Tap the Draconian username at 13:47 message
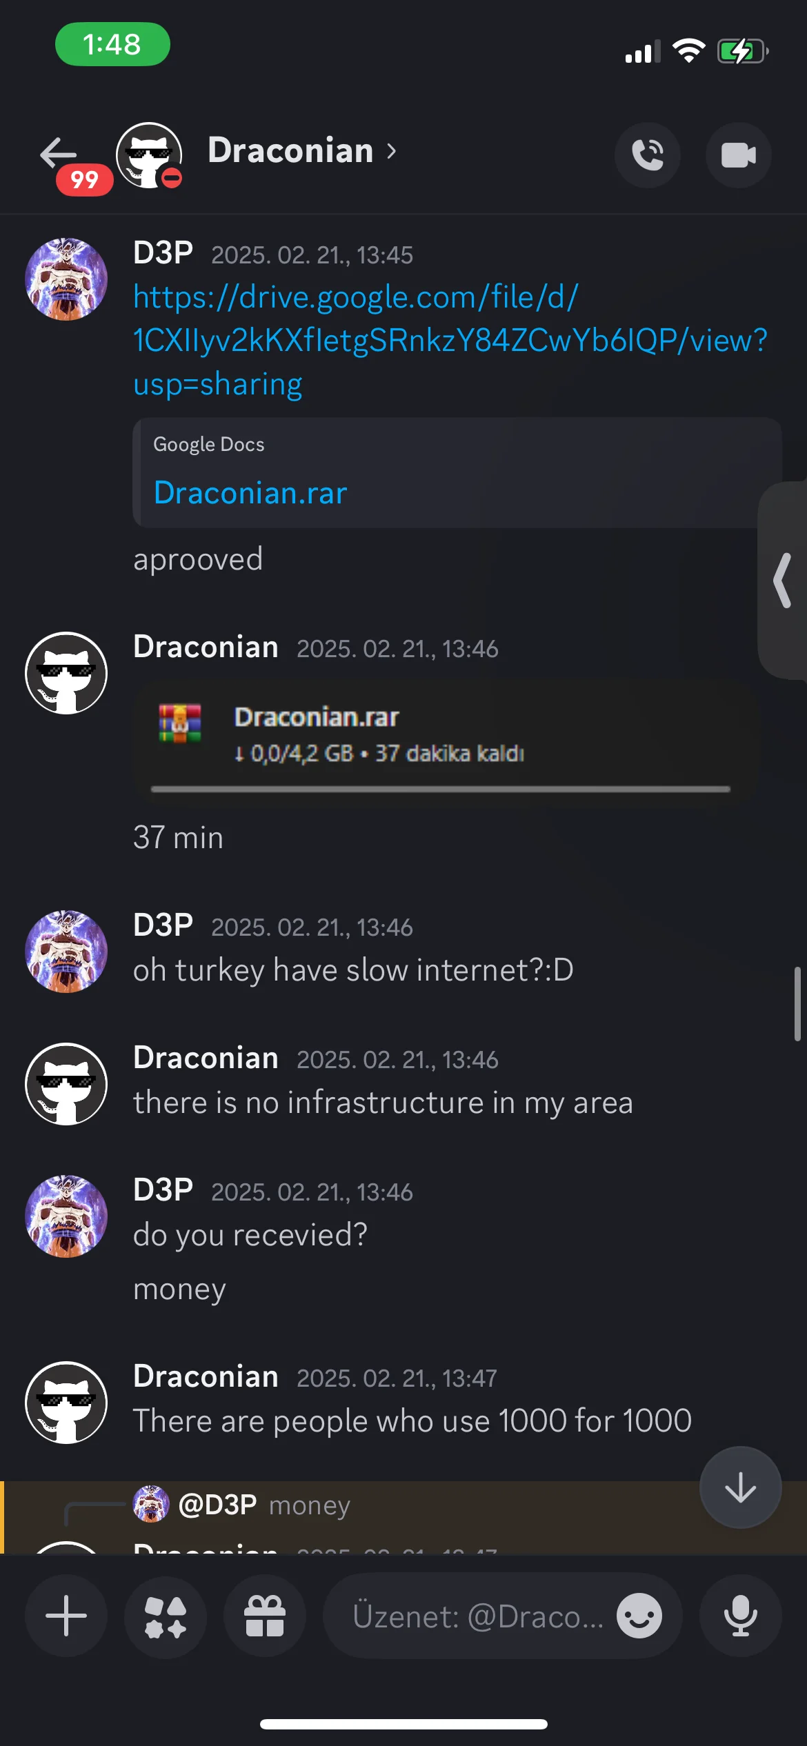 (206, 1376)
